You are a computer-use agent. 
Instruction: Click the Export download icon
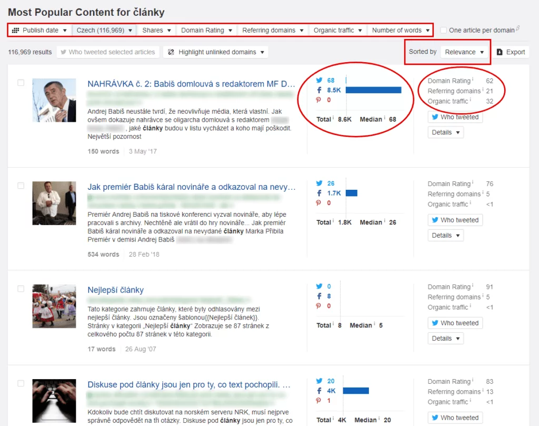coord(500,52)
